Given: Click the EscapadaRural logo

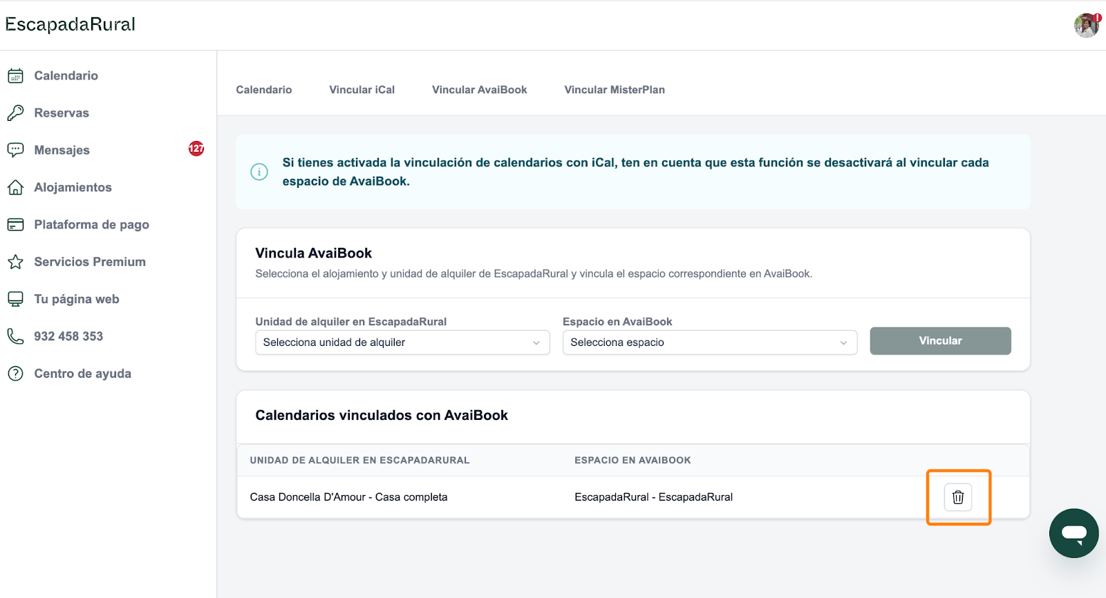Looking at the screenshot, I should pyautogui.click(x=71, y=24).
